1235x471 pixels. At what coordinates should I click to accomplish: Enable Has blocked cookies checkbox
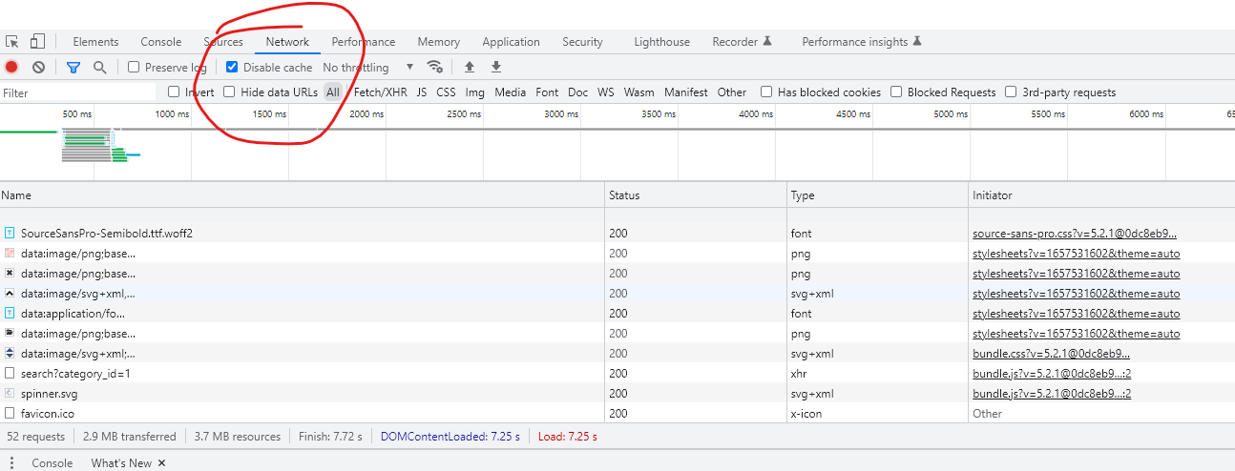coord(766,92)
